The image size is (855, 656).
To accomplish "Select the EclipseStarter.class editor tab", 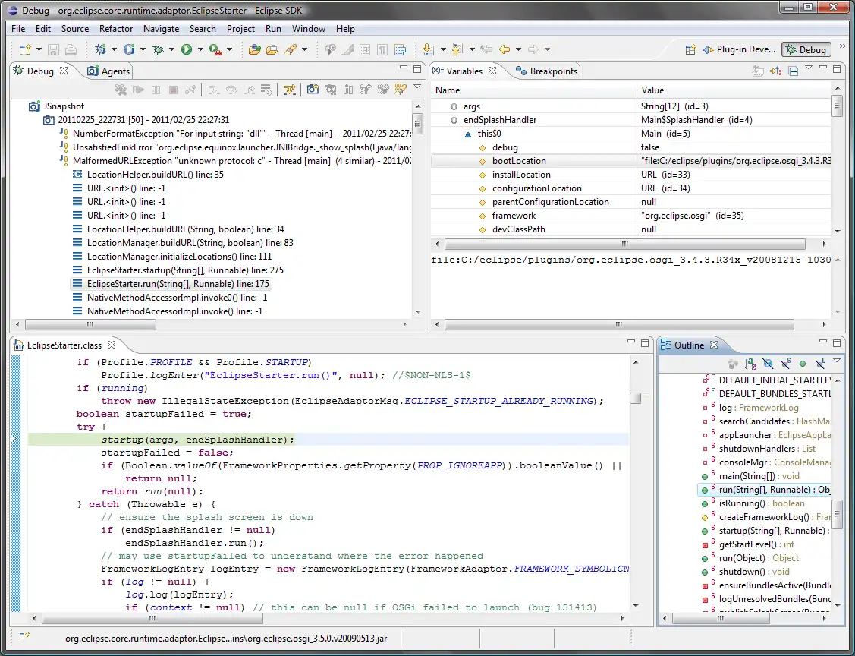I will tap(64, 345).
